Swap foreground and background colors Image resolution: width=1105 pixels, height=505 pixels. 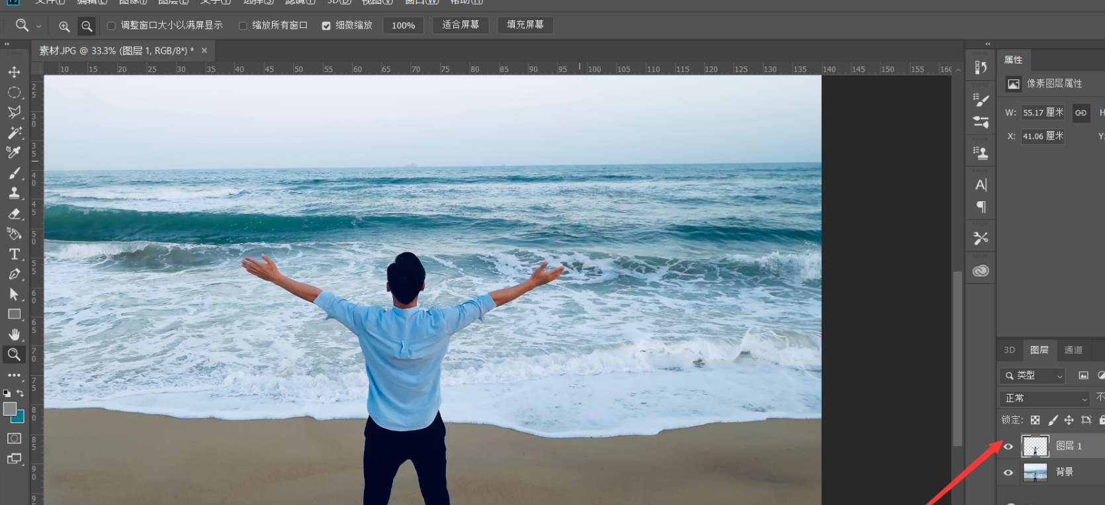click(x=20, y=393)
